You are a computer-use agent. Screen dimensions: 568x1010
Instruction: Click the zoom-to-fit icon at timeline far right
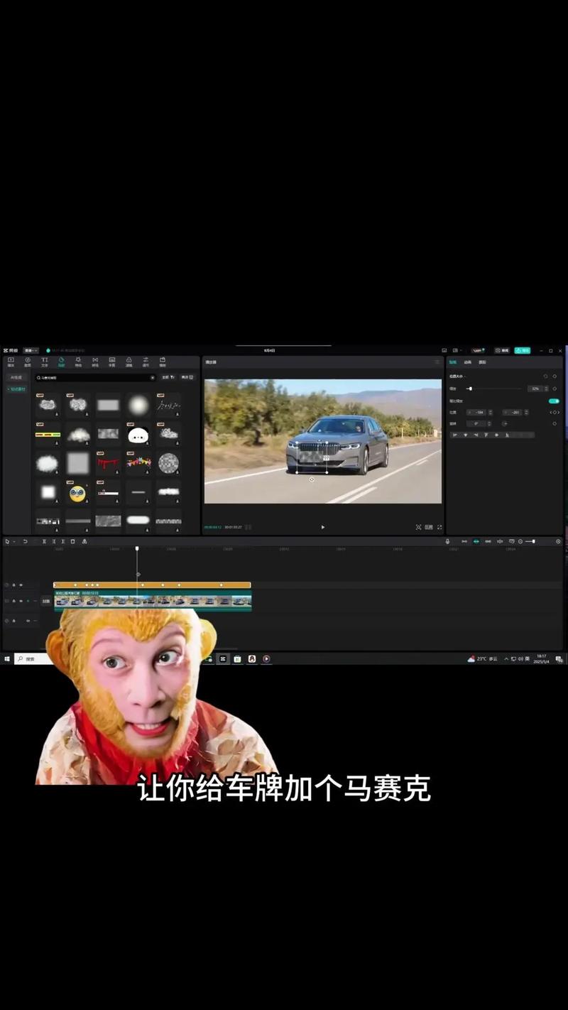[x=558, y=541]
